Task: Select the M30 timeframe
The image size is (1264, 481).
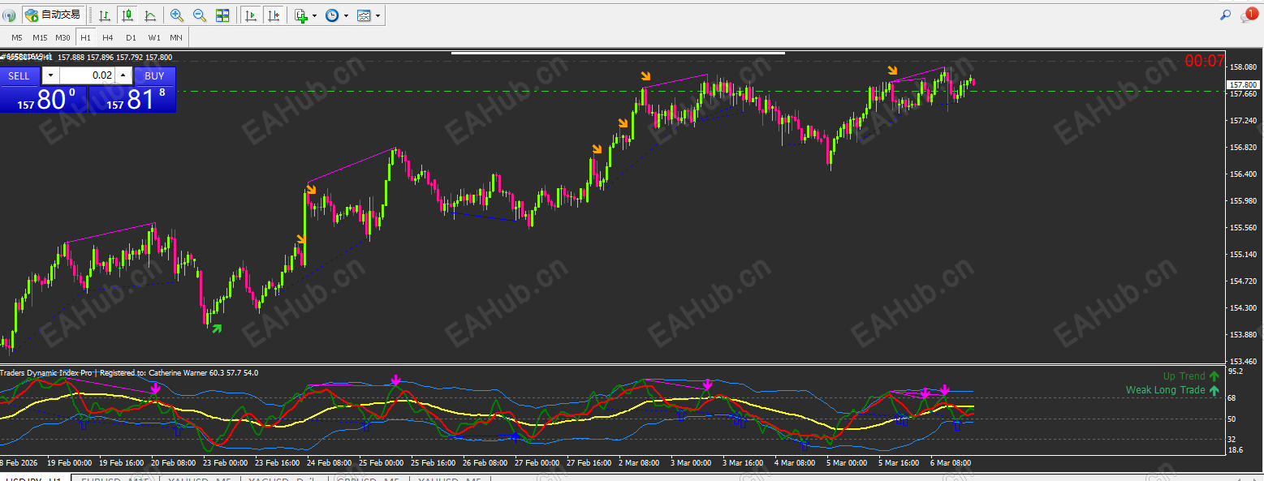Action: tap(63, 37)
